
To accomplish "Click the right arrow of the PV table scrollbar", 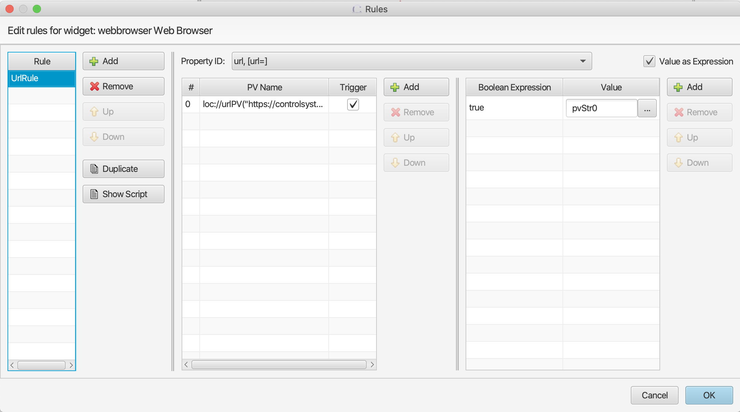I will coord(372,365).
